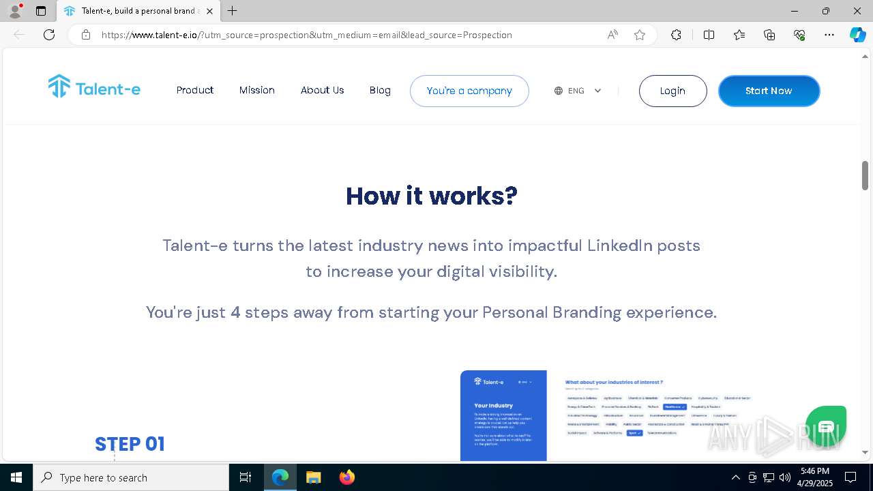The width and height of the screenshot is (873, 491).
Task: Open the tab actions menu icon
Action: [x=41, y=11]
